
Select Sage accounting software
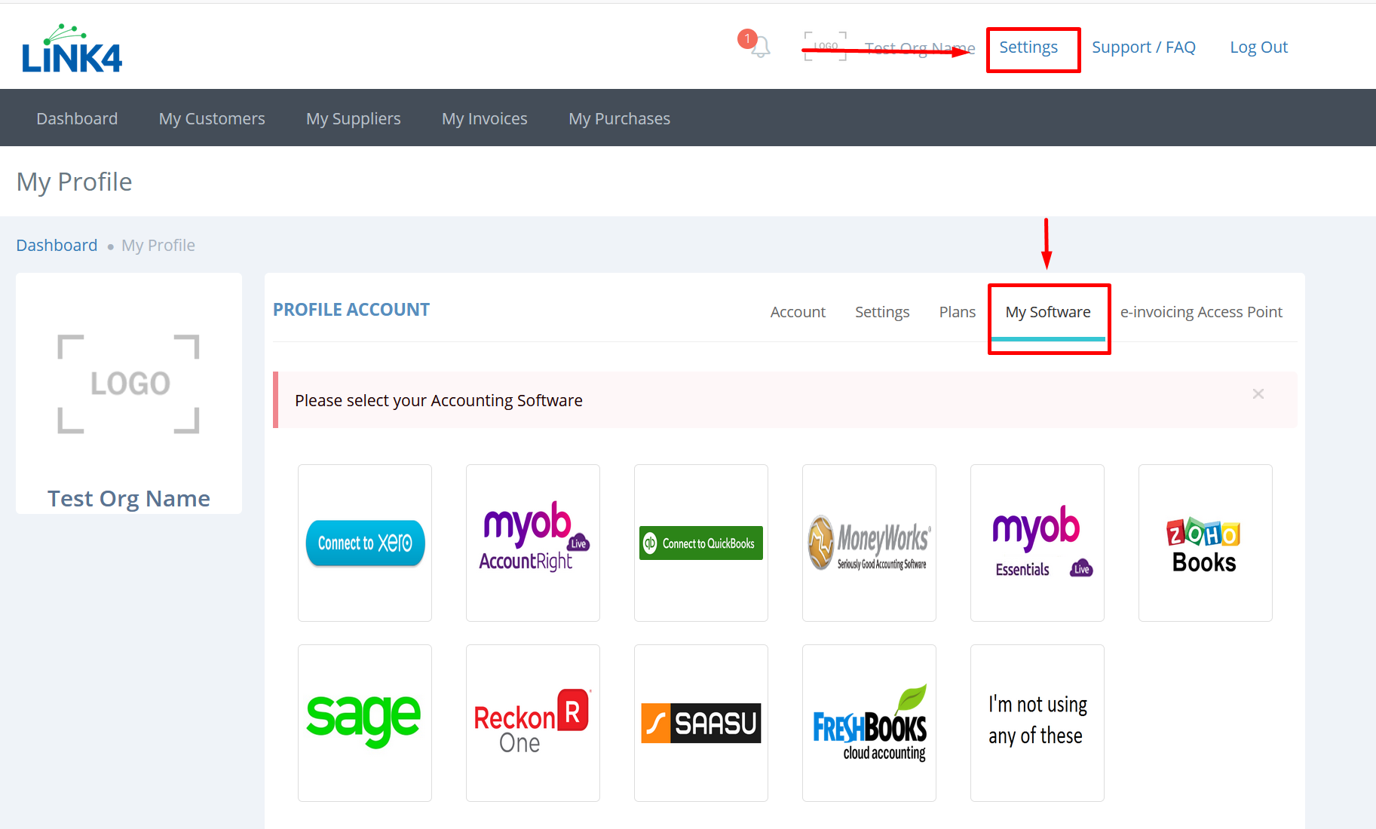(365, 723)
